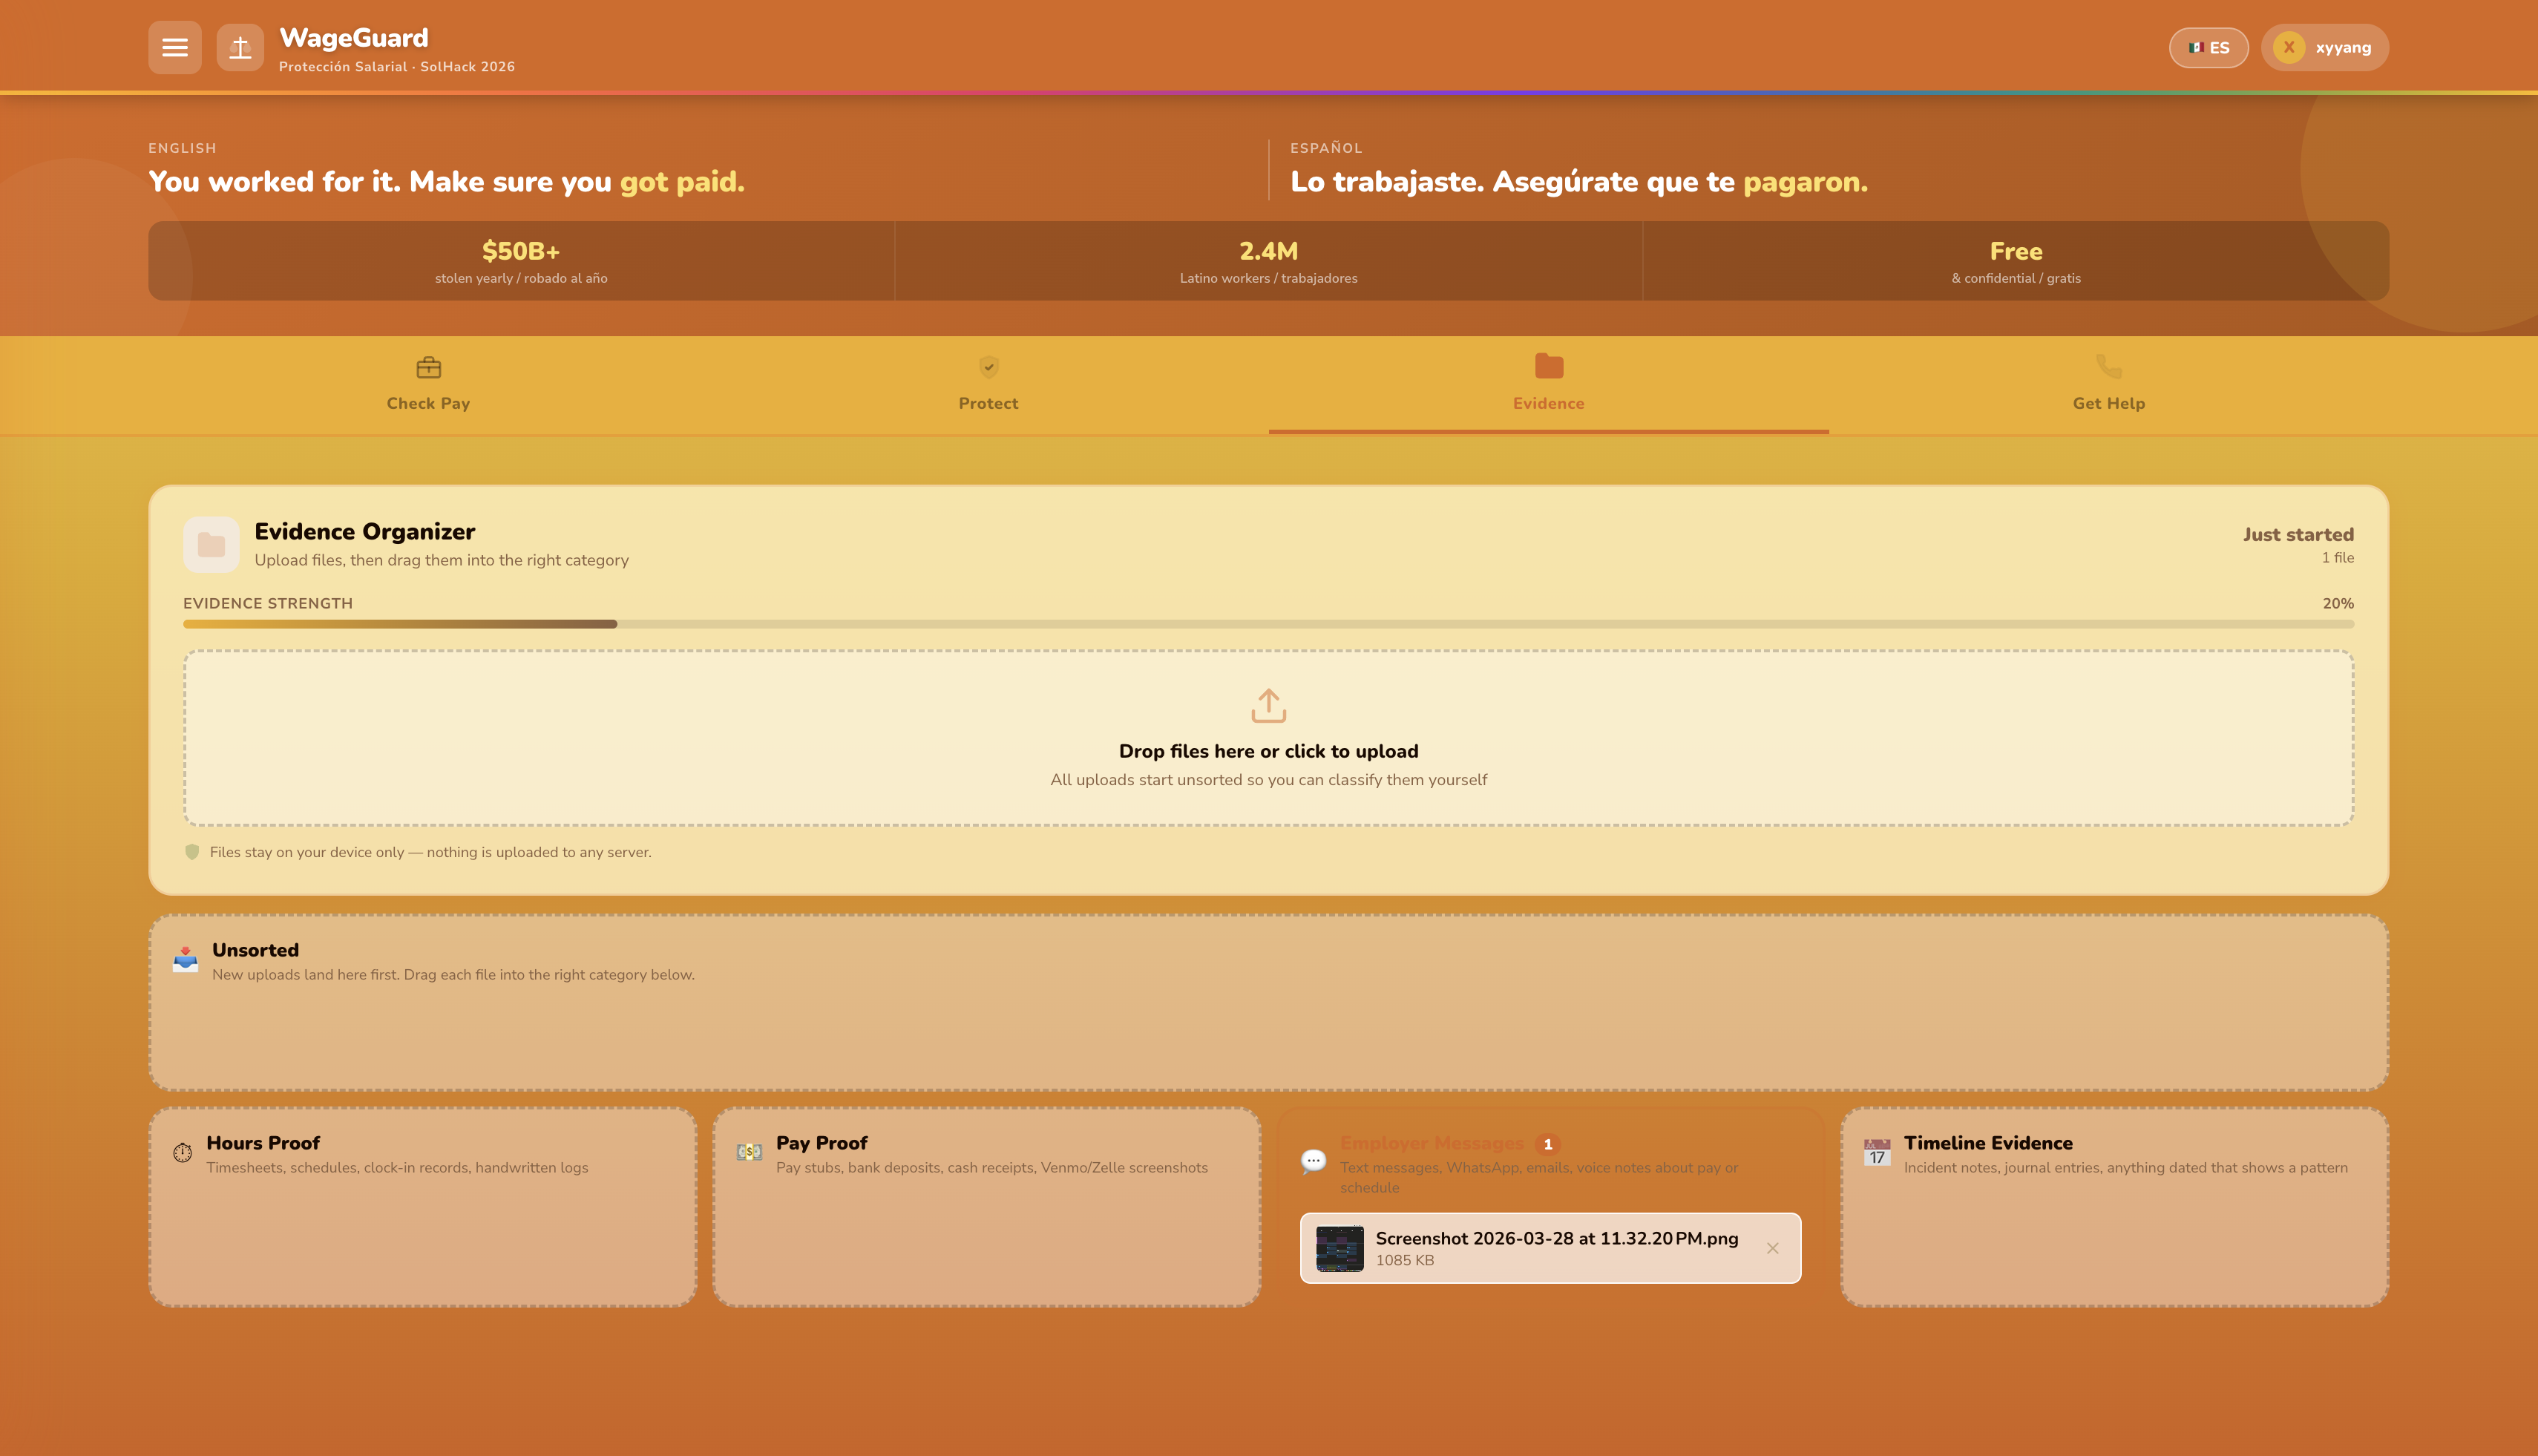Switch to the Protect tab

(x=988, y=384)
